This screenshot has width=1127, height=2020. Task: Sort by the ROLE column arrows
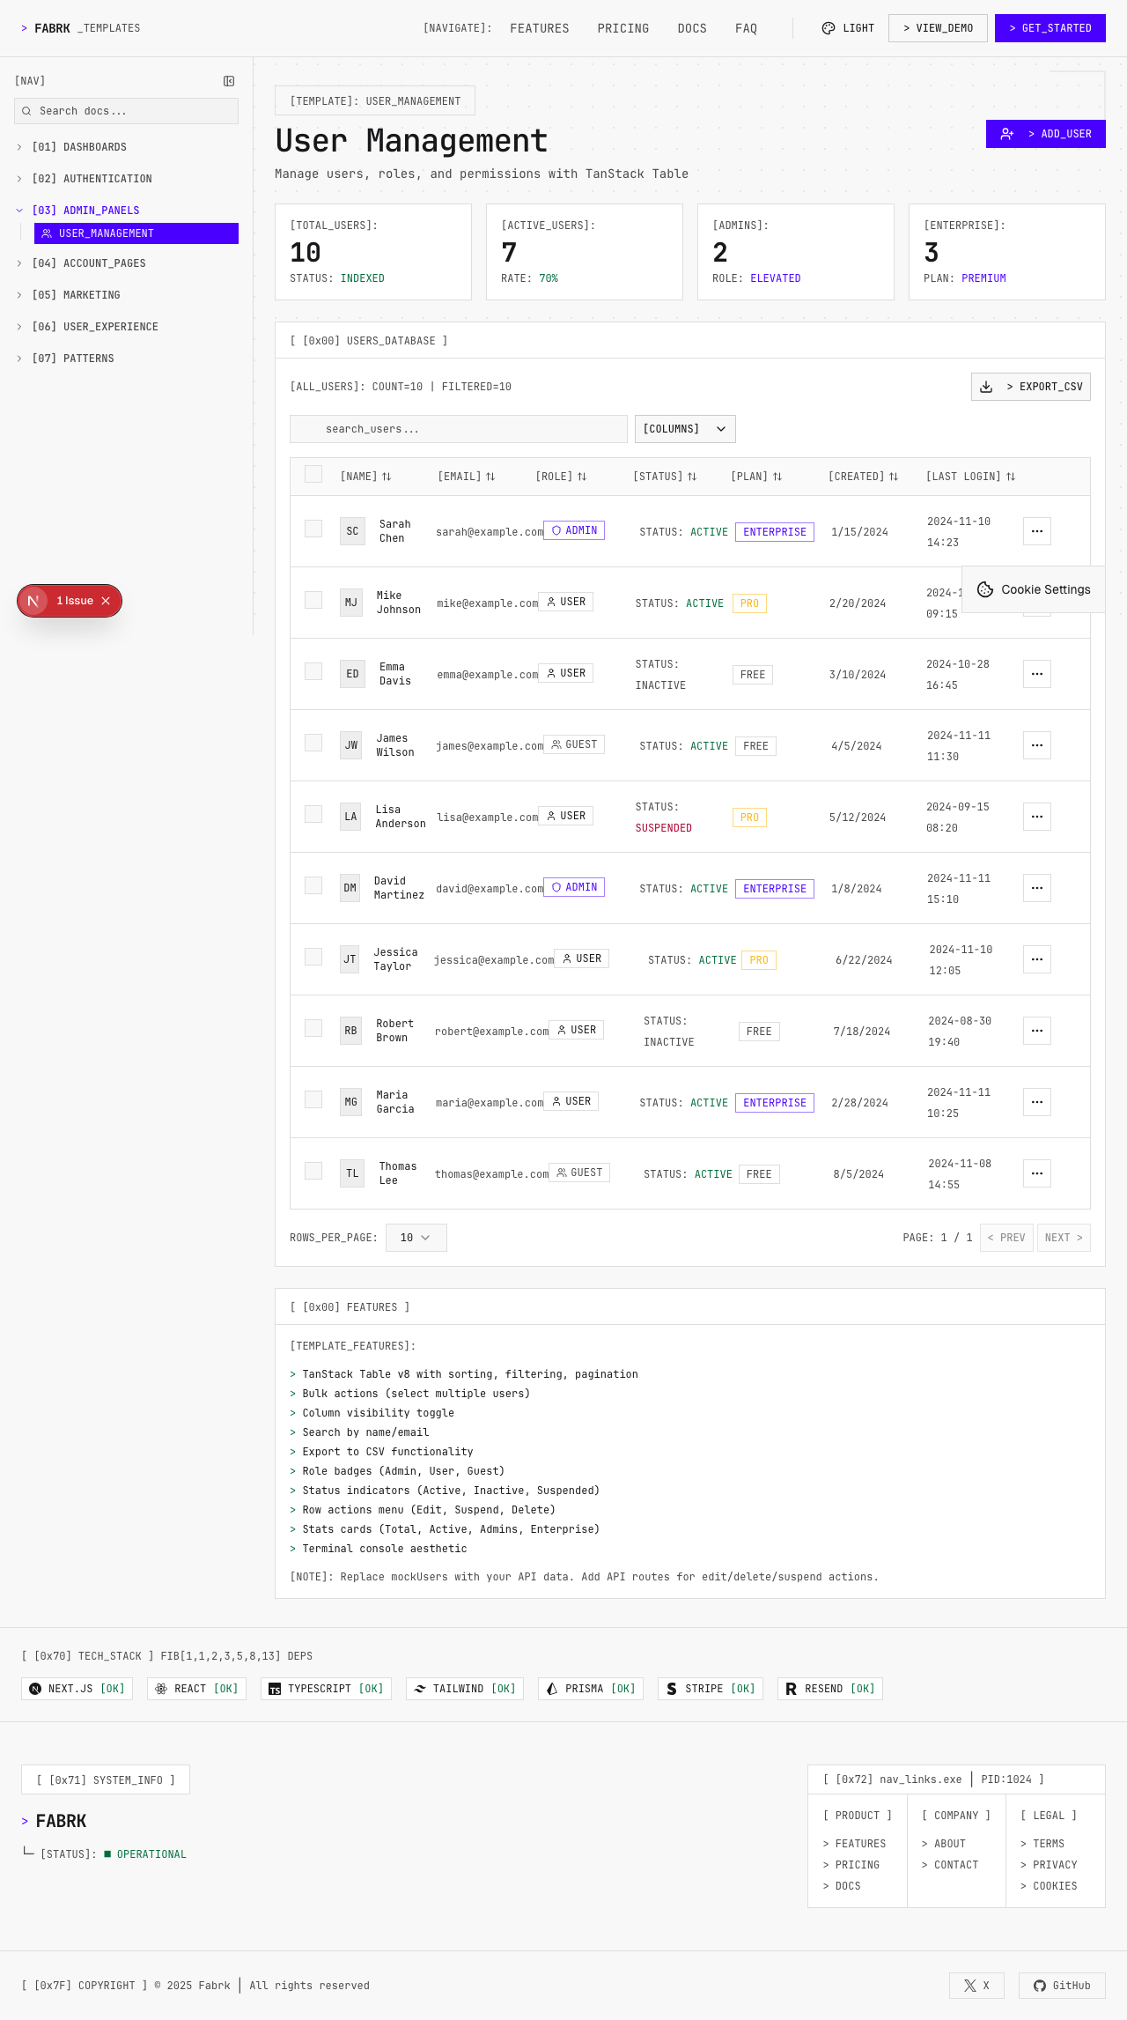pos(582,477)
